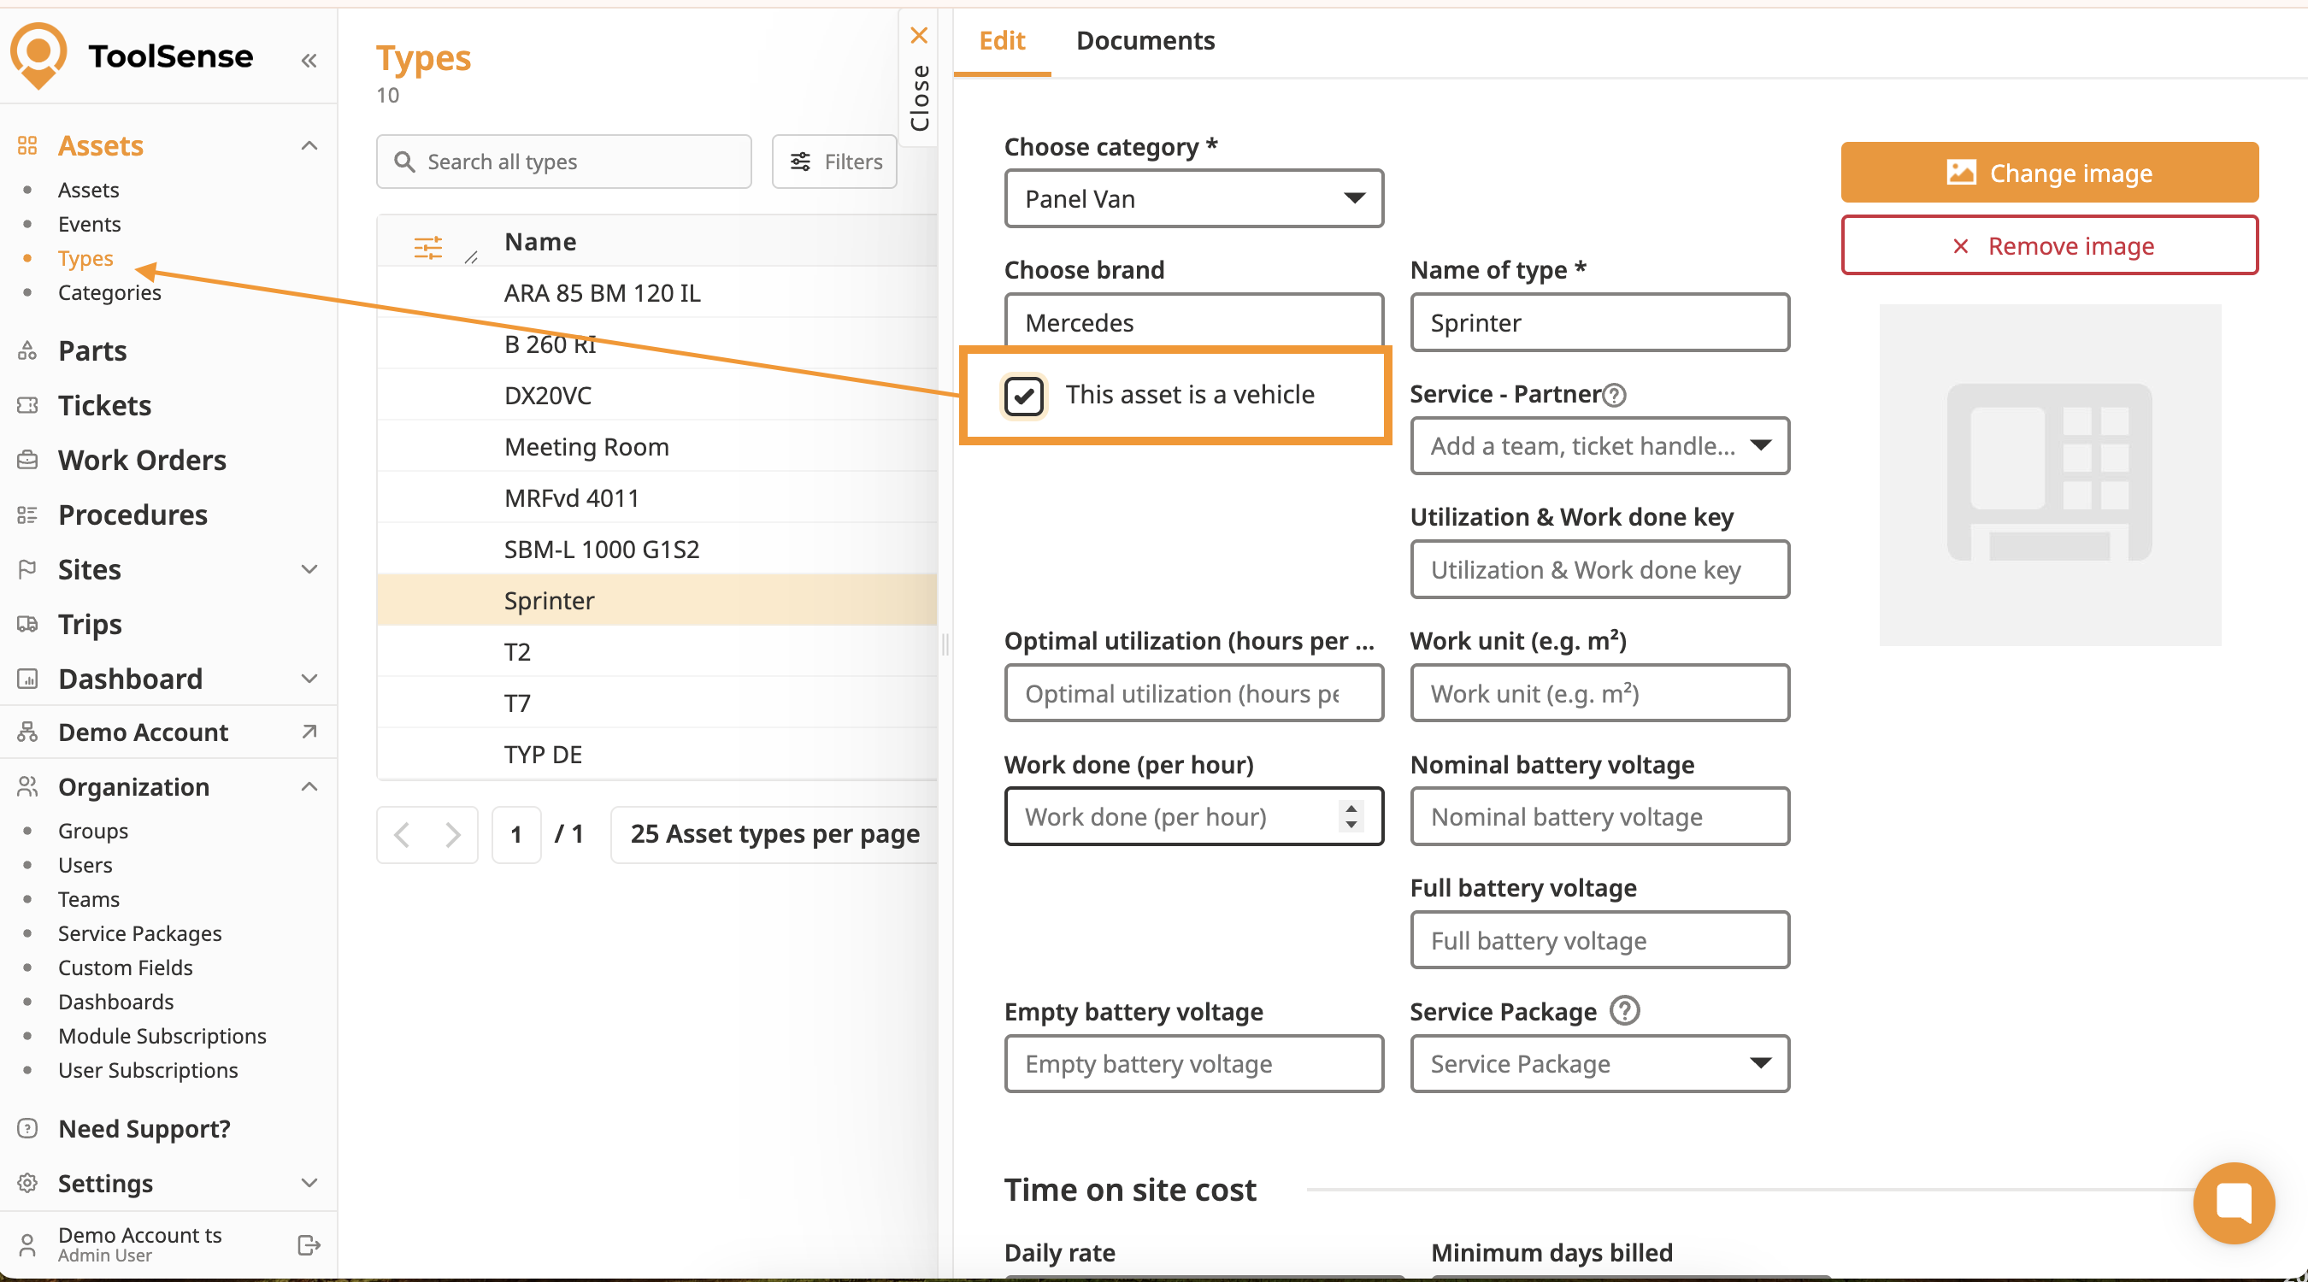This screenshot has height=1282, width=2308.
Task: Click the Remove image button
Action: click(2048, 245)
